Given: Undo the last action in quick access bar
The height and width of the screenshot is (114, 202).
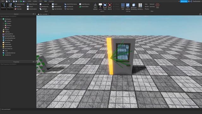Looking at the screenshot, I should click(x=9, y=1).
